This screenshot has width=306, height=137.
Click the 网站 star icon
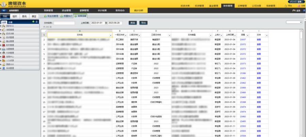click(286, 6)
